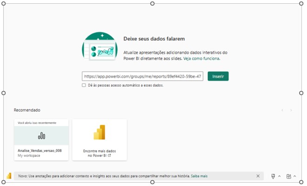Dismiss the annotations notification bar
The height and width of the screenshot is (186, 307).
pos(258,176)
